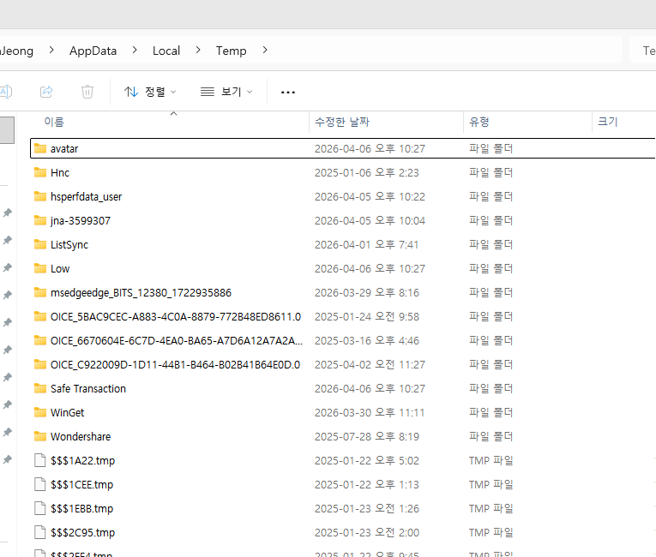Click the $$$2C95.tmp file icon
This screenshot has height=557, width=656.
click(x=40, y=532)
